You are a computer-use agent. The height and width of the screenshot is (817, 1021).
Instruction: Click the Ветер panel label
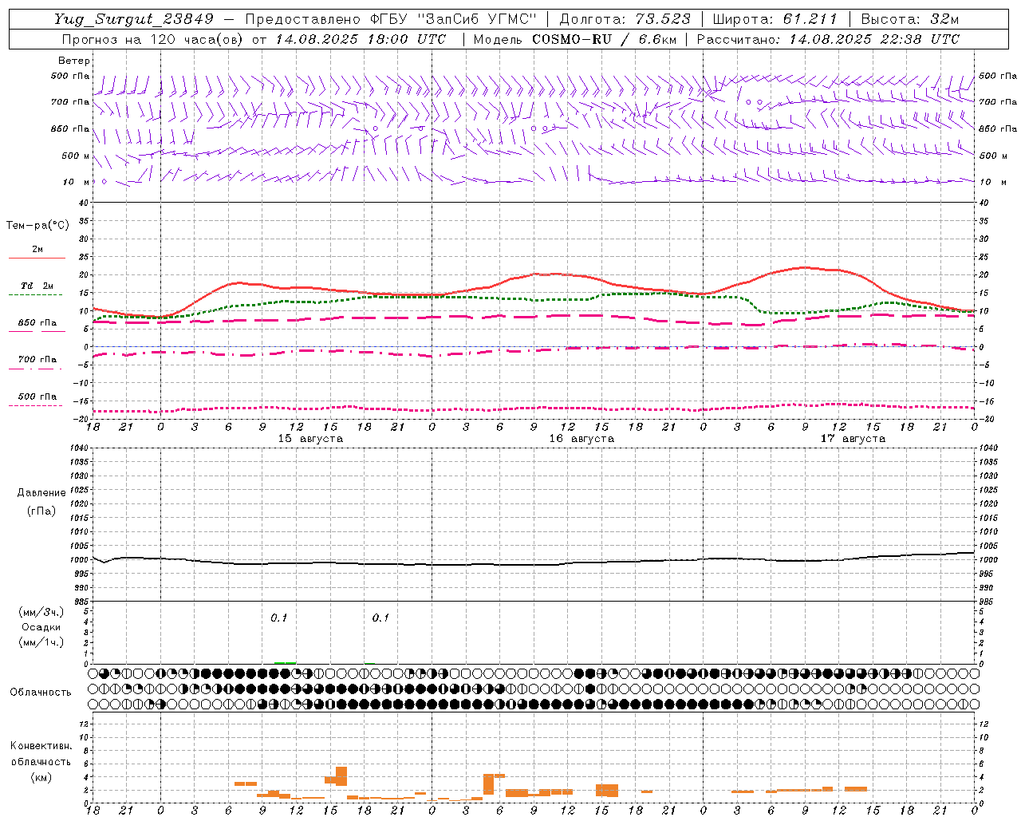[74, 61]
